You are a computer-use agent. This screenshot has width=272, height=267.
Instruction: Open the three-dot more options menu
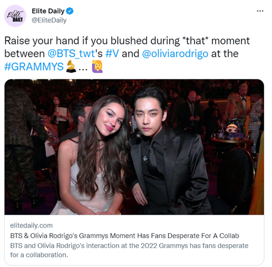pos(260,11)
